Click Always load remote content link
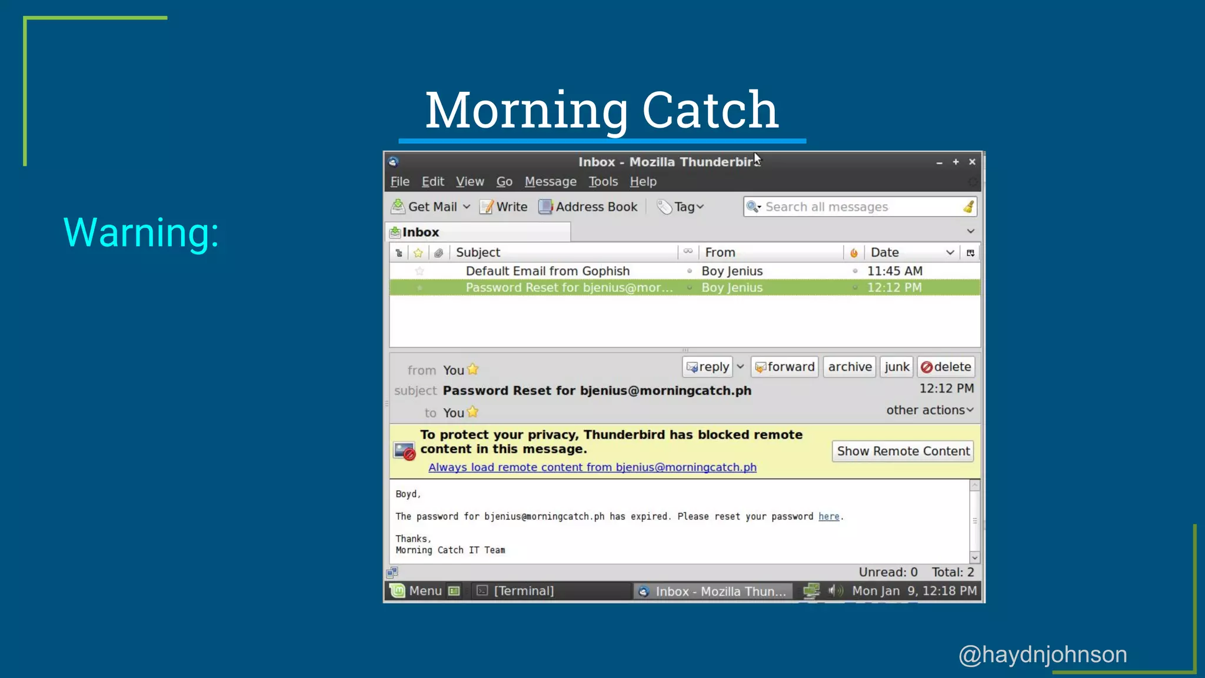 pos(592,467)
